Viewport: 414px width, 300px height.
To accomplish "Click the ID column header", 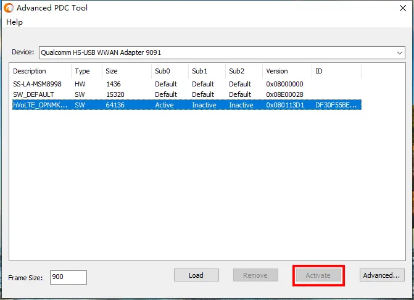I will coord(336,71).
